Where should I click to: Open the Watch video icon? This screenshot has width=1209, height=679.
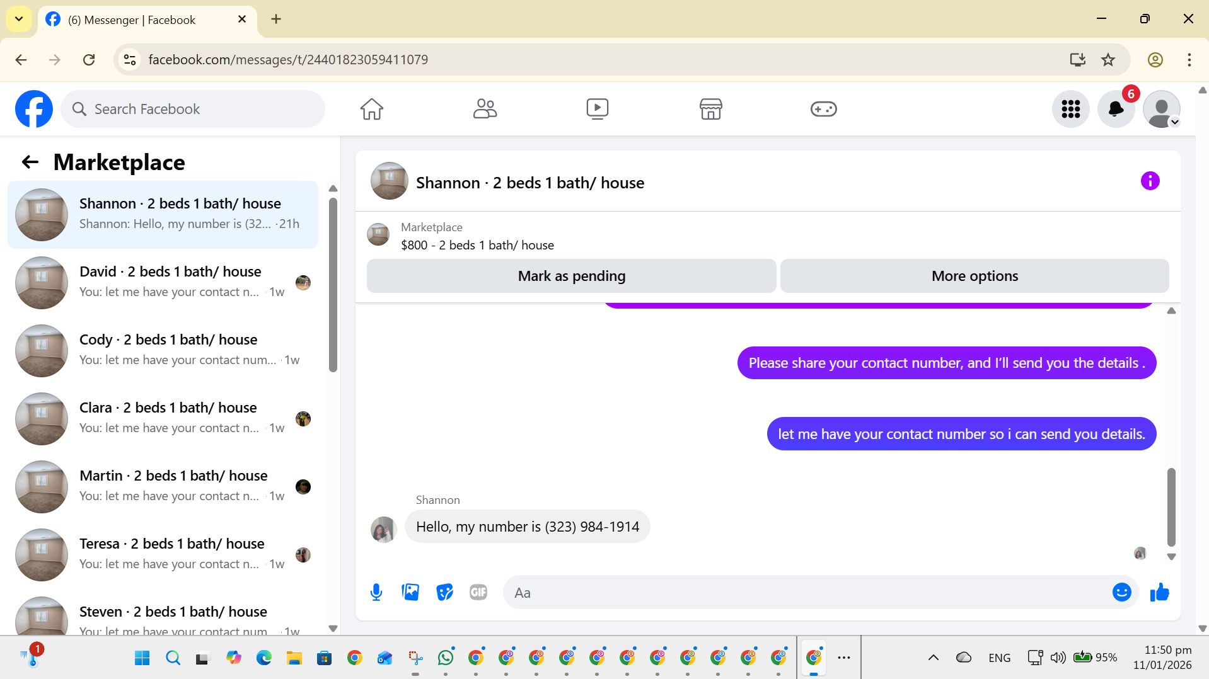[598, 109]
